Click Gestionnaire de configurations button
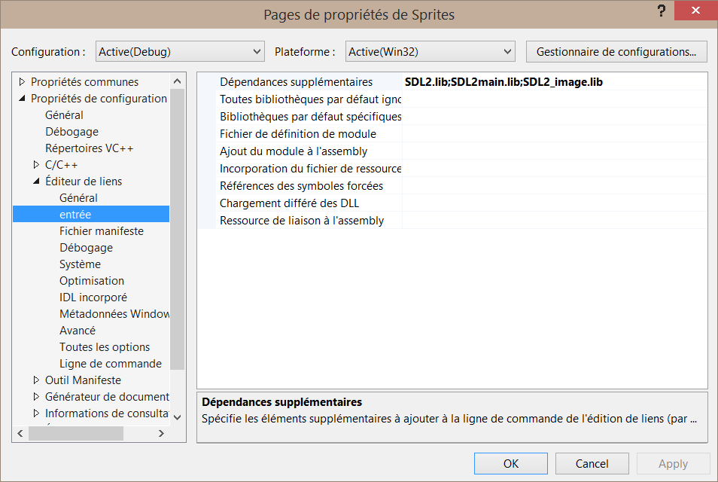The image size is (718, 482). pyautogui.click(x=616, y=52)
